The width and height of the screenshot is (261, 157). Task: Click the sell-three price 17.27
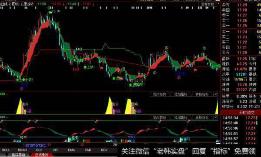[x=242, y=15]
